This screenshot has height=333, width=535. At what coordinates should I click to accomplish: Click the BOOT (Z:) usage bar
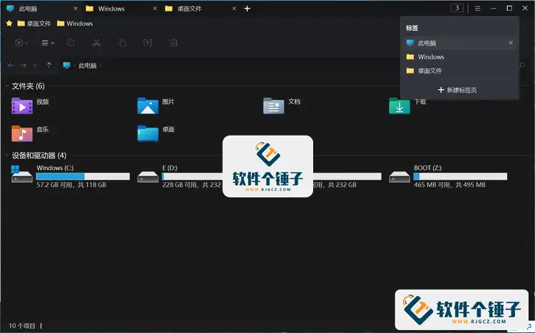(460, 176)
